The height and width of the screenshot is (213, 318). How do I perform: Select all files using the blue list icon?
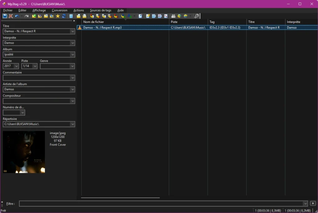pyautogui.click(x=71, y=16)
